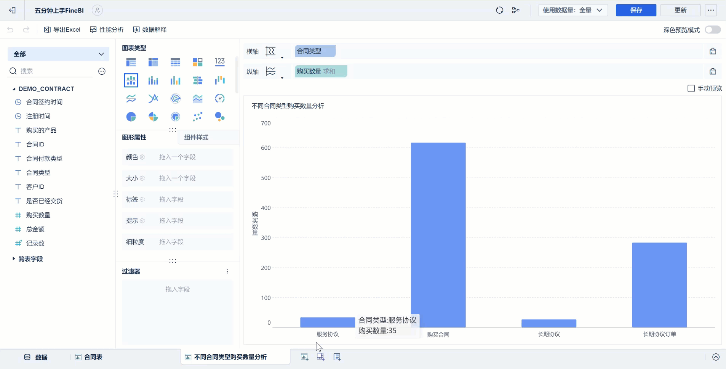Click the 合同类型 pill on 横轴
This screenshot has height=369, width=726.
(x=315, y=51)
